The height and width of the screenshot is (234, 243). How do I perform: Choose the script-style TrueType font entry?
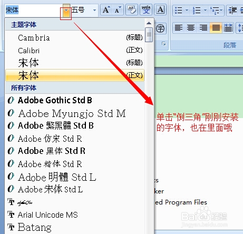point(75,202)
